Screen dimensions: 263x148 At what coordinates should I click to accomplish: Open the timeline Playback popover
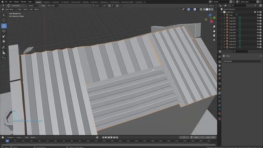[11, 137]
